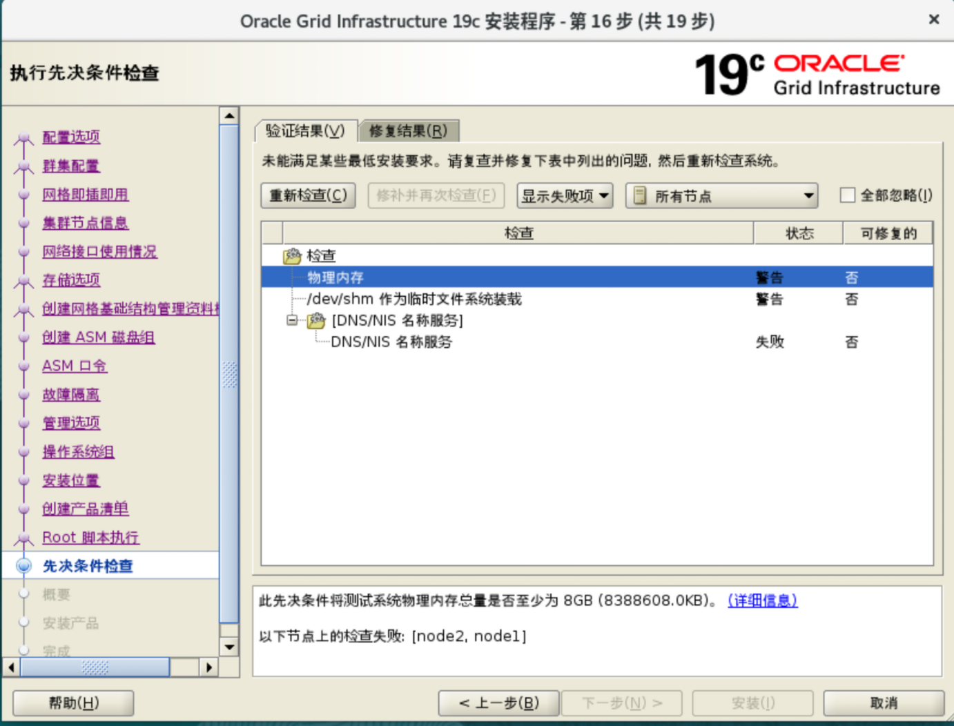Viewport: 954px width, 726px height.
Task: Click the server icon in 所有节点 dropdown
Action: pyautogui.click(x=640, y=196)
